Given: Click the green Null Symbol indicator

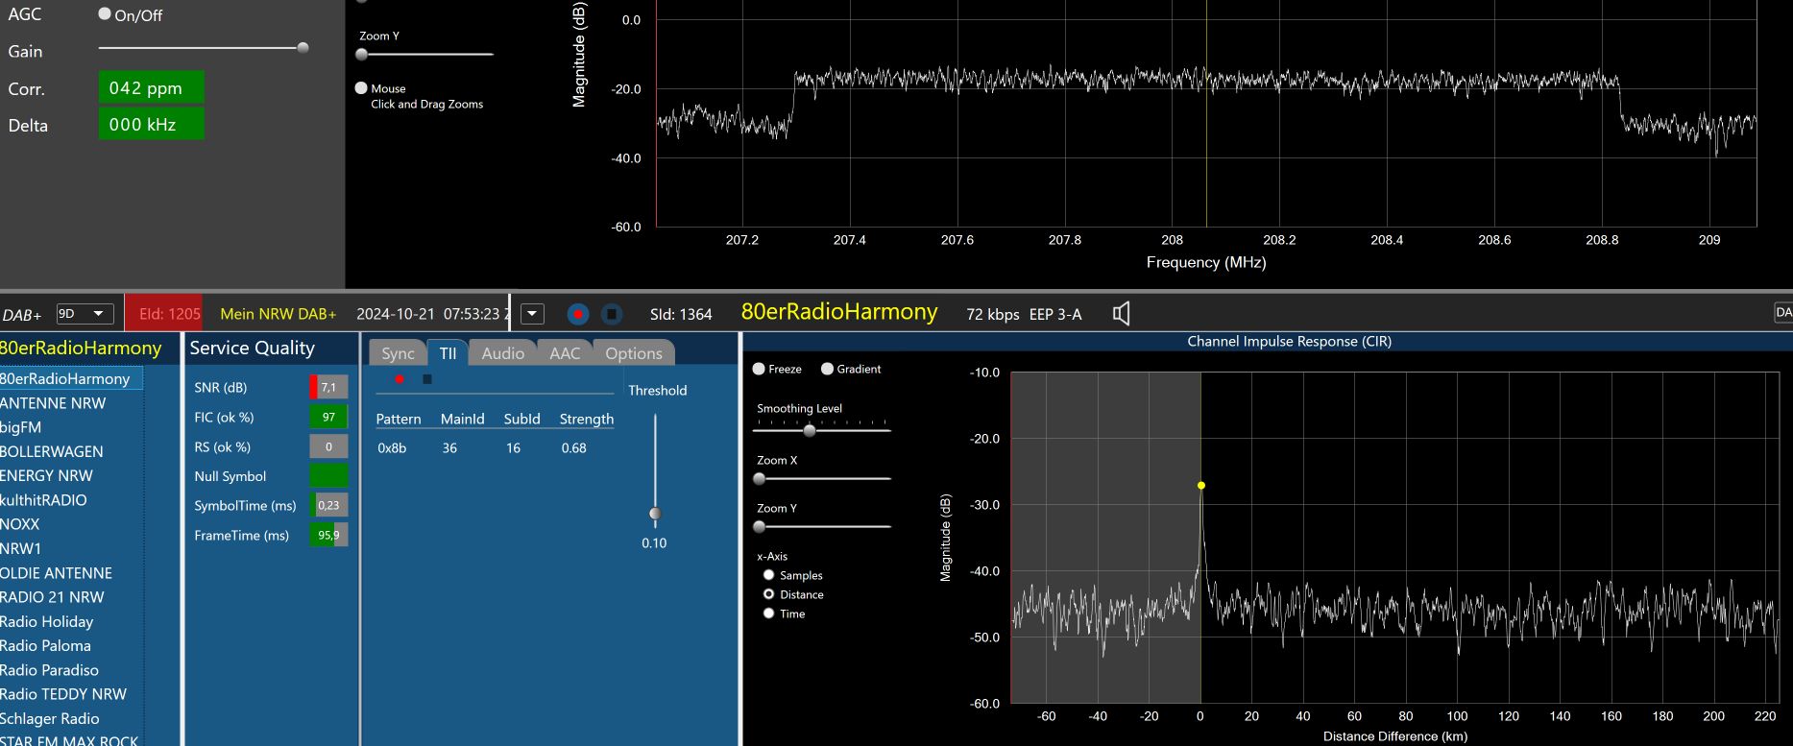Looking at the screenshot, I should click(328, 476).
